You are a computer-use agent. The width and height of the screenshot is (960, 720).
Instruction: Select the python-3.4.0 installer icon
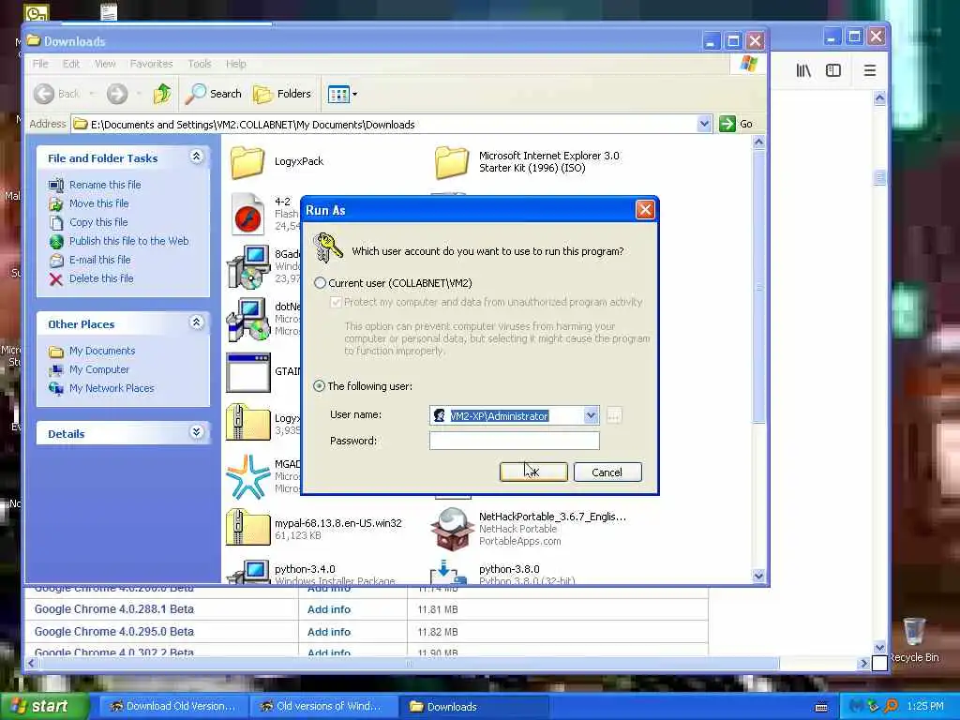[247, 572]
